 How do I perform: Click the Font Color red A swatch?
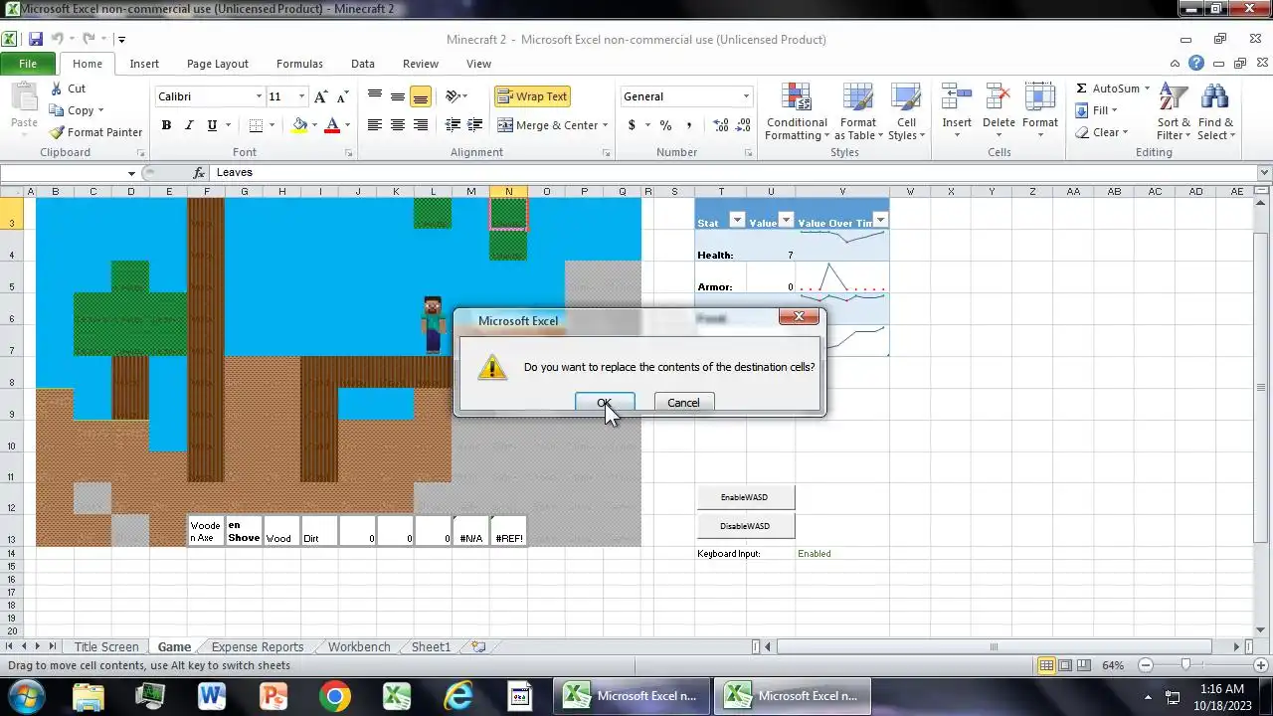(x=332, y=125)
